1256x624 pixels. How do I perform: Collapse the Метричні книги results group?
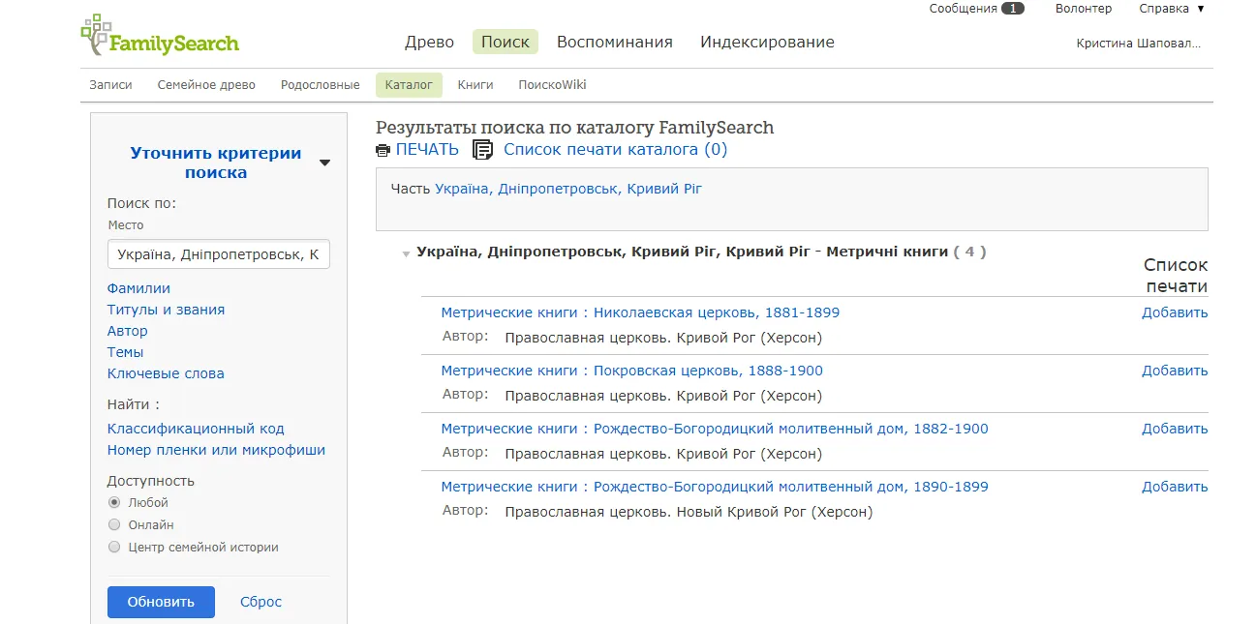click(407, 253)
